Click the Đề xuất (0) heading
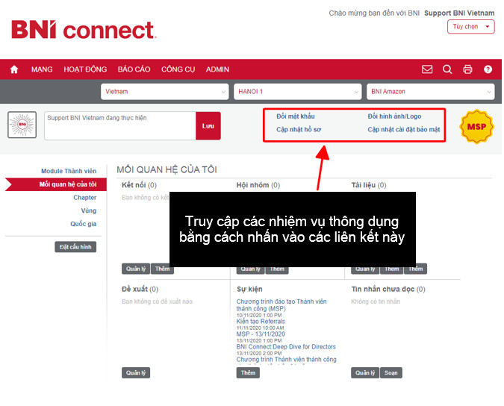Screen dimensions: 504x406 point(140,289)
